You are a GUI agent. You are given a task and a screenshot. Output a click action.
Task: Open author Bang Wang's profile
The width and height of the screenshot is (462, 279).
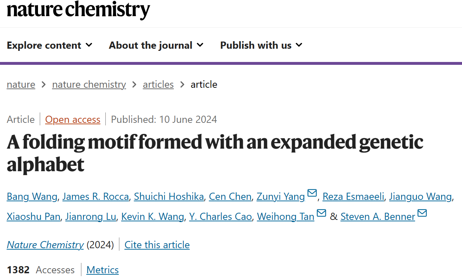[32, 197]
